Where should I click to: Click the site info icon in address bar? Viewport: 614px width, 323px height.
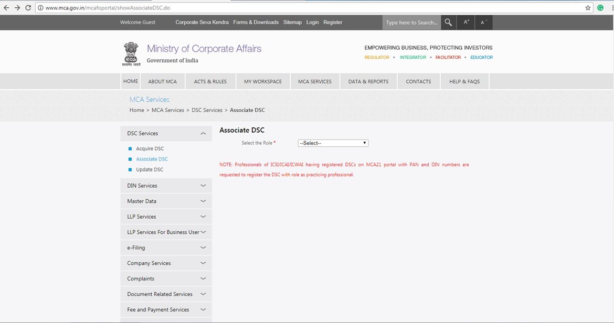coord(40,8)
